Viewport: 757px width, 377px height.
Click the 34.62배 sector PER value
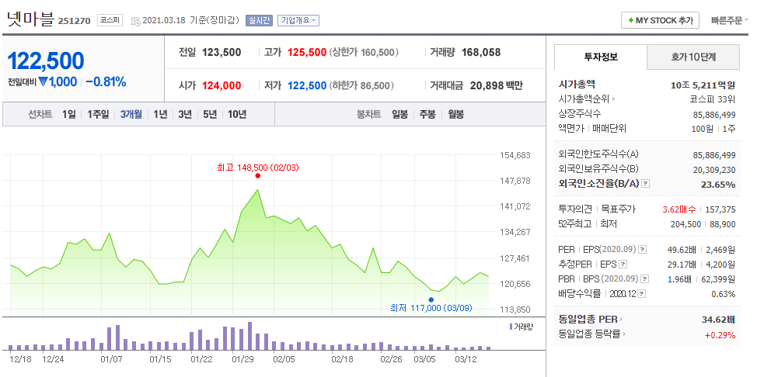718,319
